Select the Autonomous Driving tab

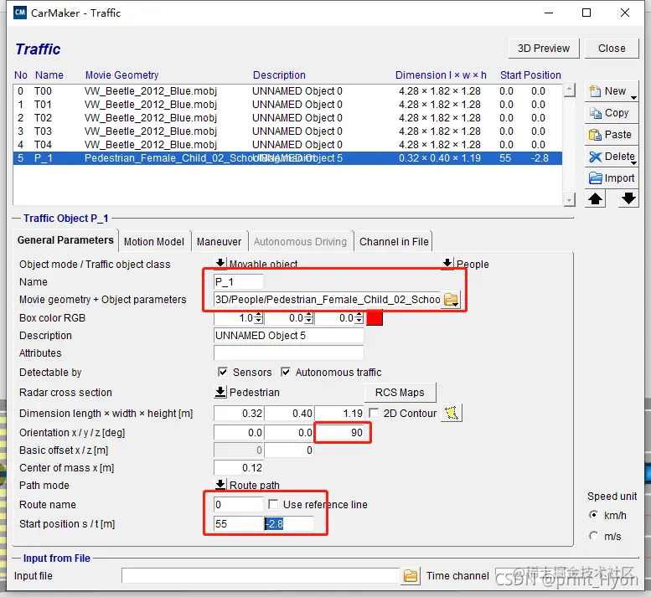point(300,241)
